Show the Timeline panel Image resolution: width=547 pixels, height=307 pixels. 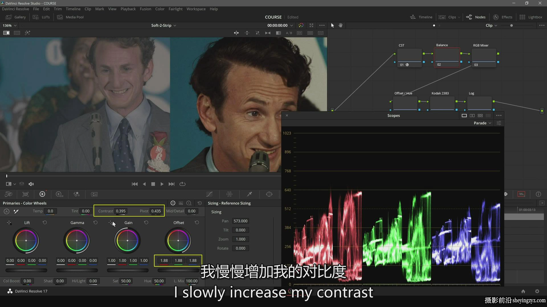click(x=421, y=17)
